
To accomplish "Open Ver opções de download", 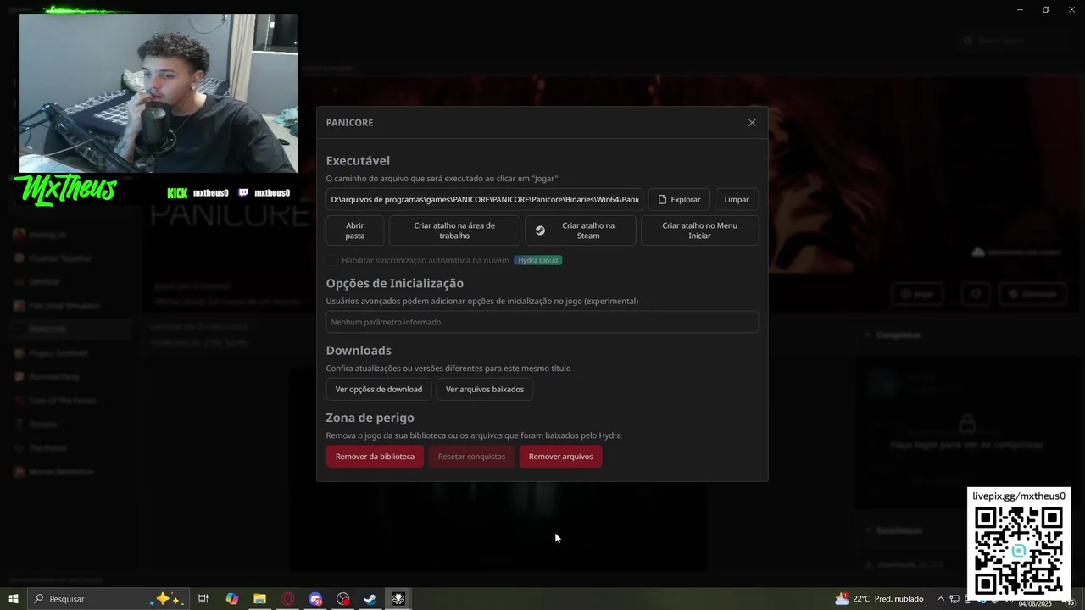I will [379, 389].
